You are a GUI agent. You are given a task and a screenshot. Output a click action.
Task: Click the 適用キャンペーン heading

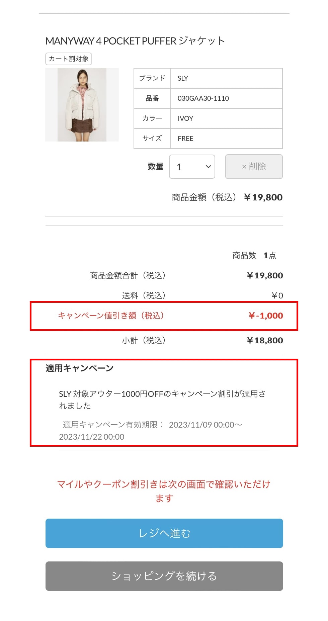tap(80, 368)
